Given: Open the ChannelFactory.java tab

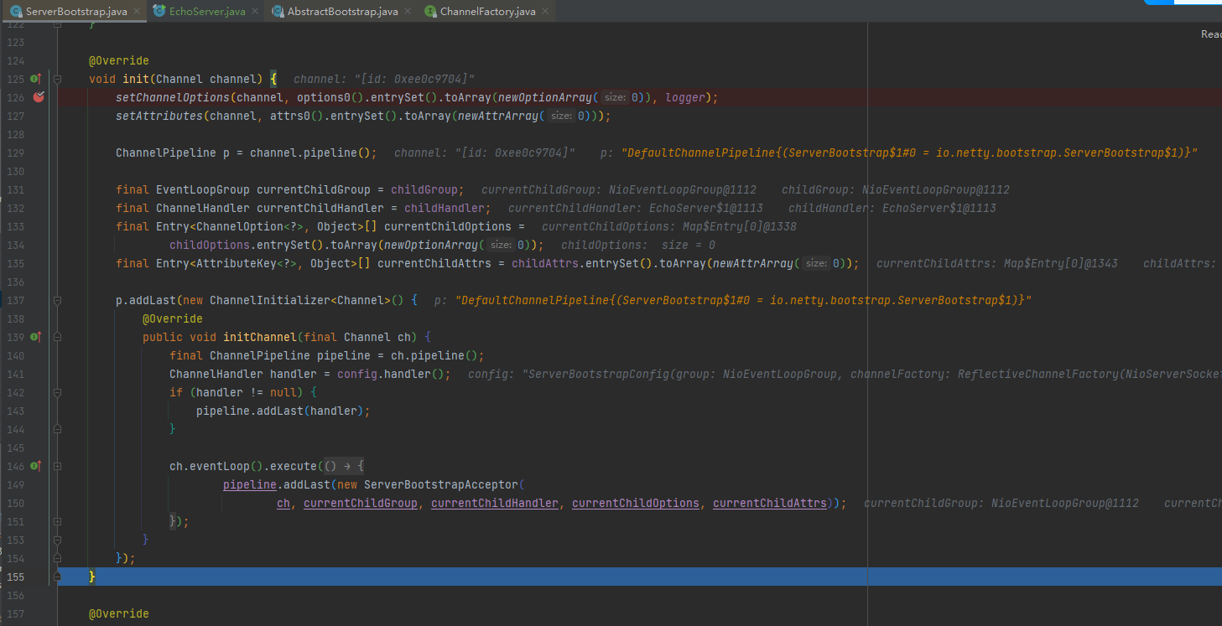Looking at the screenshot, I should [487, 12].
